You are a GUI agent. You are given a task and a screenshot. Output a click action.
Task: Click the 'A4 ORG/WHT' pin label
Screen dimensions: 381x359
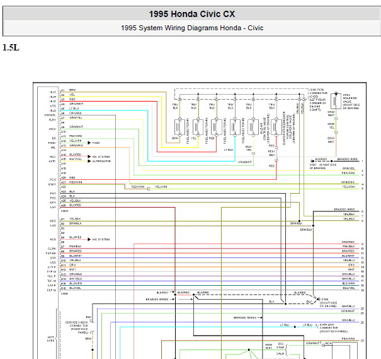[72, 104]
